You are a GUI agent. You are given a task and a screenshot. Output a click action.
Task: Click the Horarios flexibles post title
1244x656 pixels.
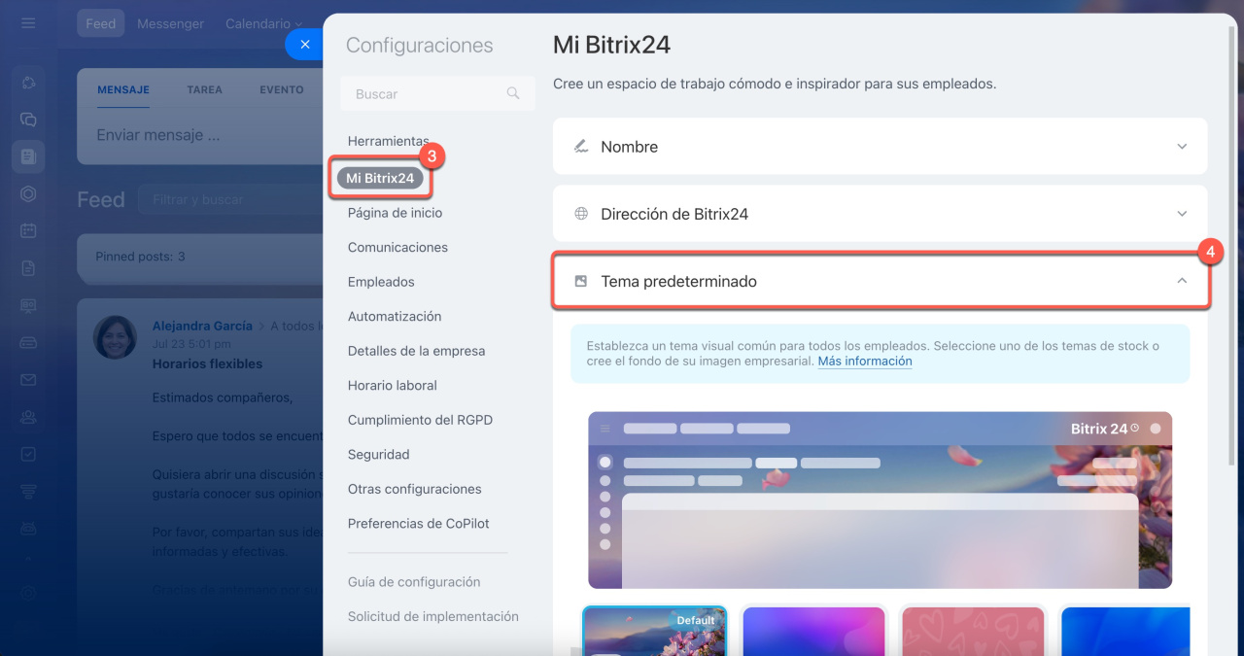click(x=208, y=363)
